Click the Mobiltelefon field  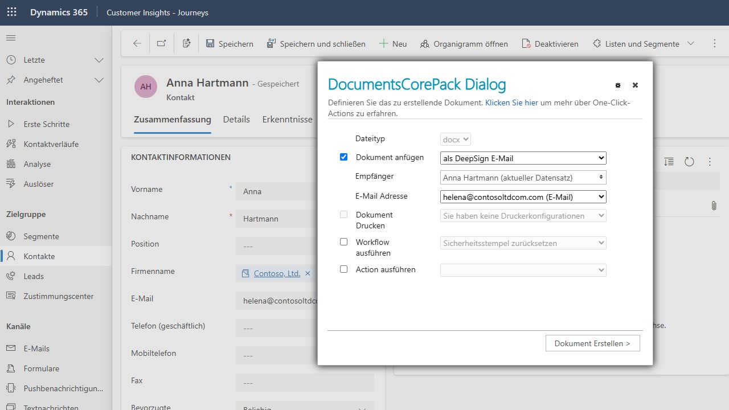pyautogui.click(x=277, y=355)
